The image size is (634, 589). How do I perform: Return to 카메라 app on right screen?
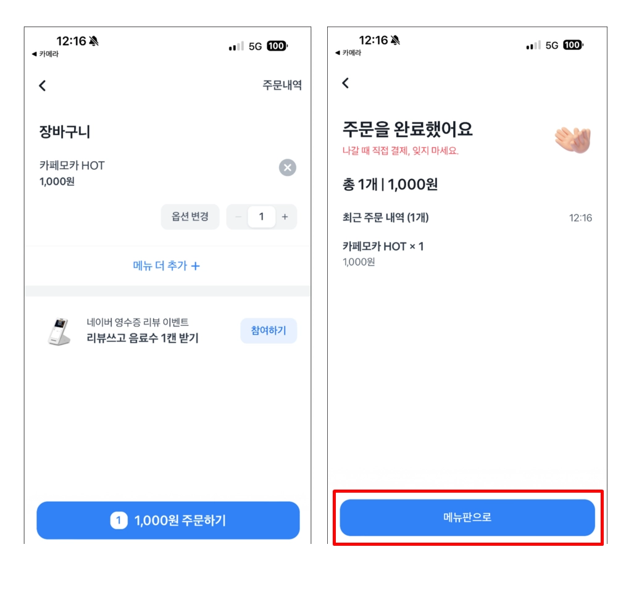click(x=348, y=52)
